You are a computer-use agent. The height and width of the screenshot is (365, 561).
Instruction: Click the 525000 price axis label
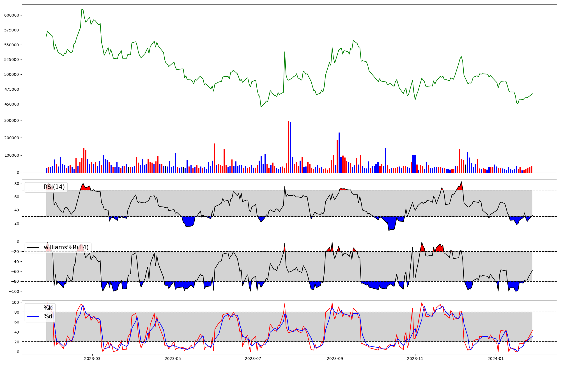pos(12,60)
